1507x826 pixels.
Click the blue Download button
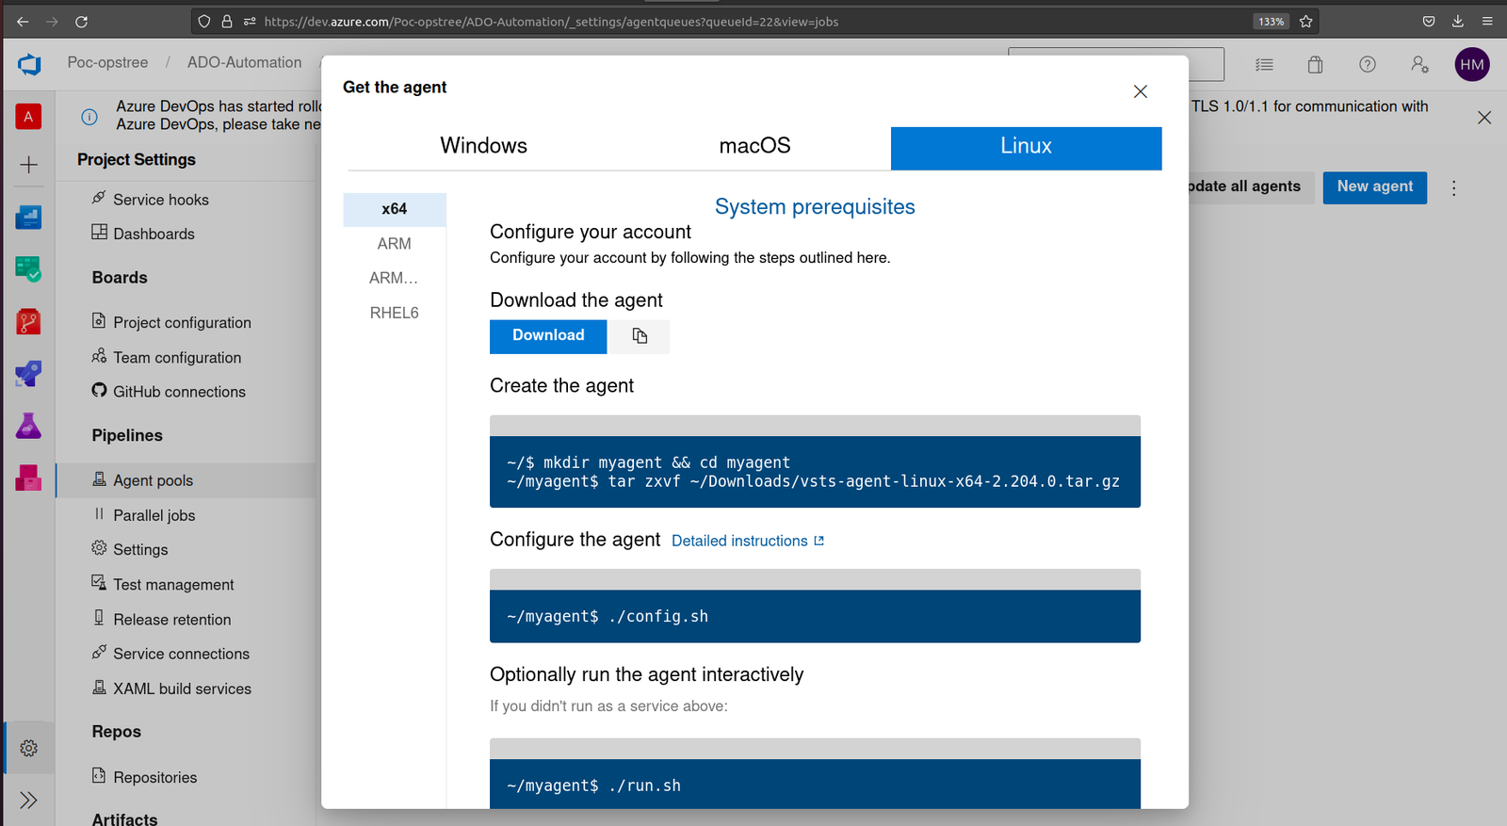[548, 336]
